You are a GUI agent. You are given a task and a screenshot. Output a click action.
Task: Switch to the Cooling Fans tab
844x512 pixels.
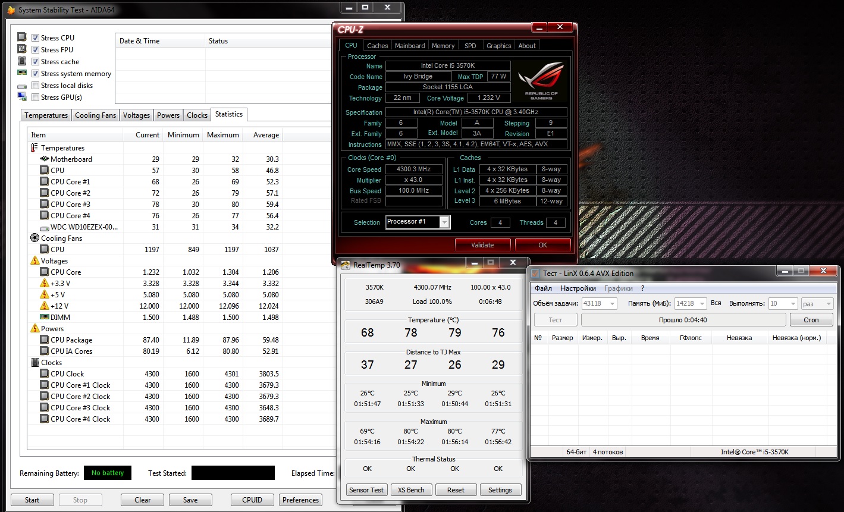coord(96,115)
